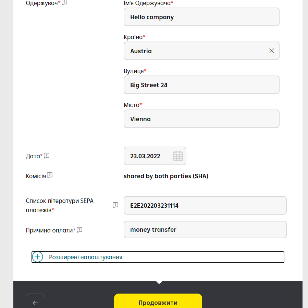Click the commission text shared by both parties (SHA)

tap(166, 176)
